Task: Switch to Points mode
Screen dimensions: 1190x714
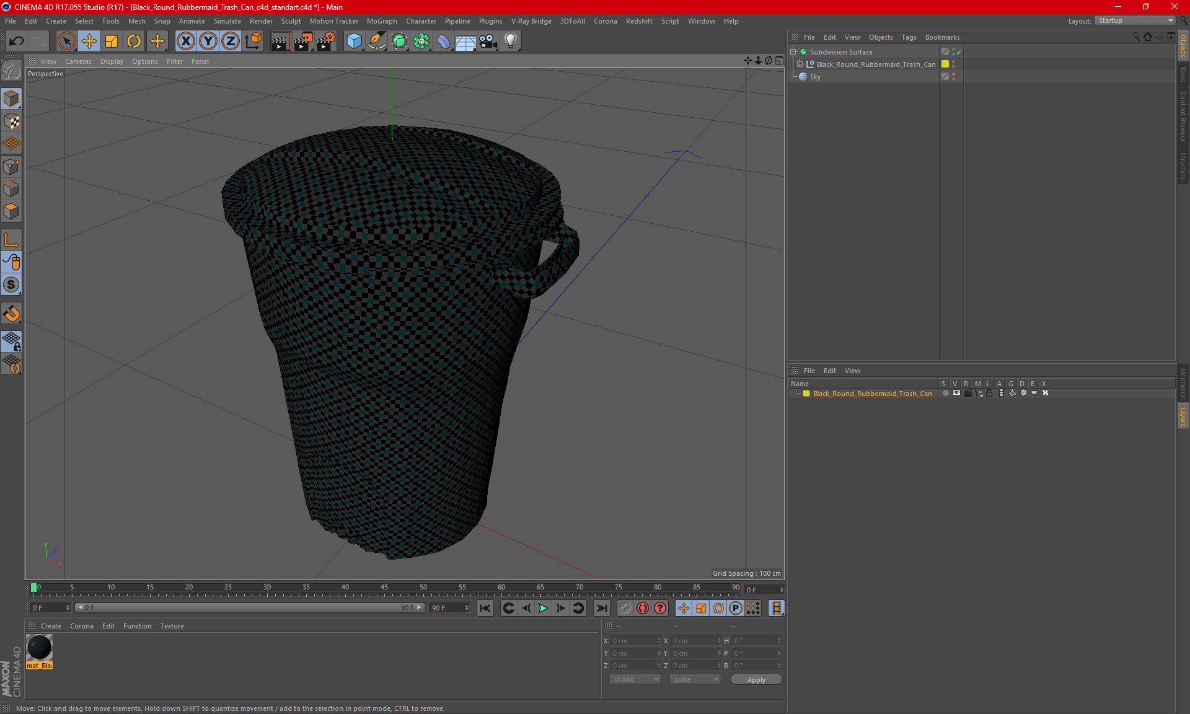Action: click(11, 167)
